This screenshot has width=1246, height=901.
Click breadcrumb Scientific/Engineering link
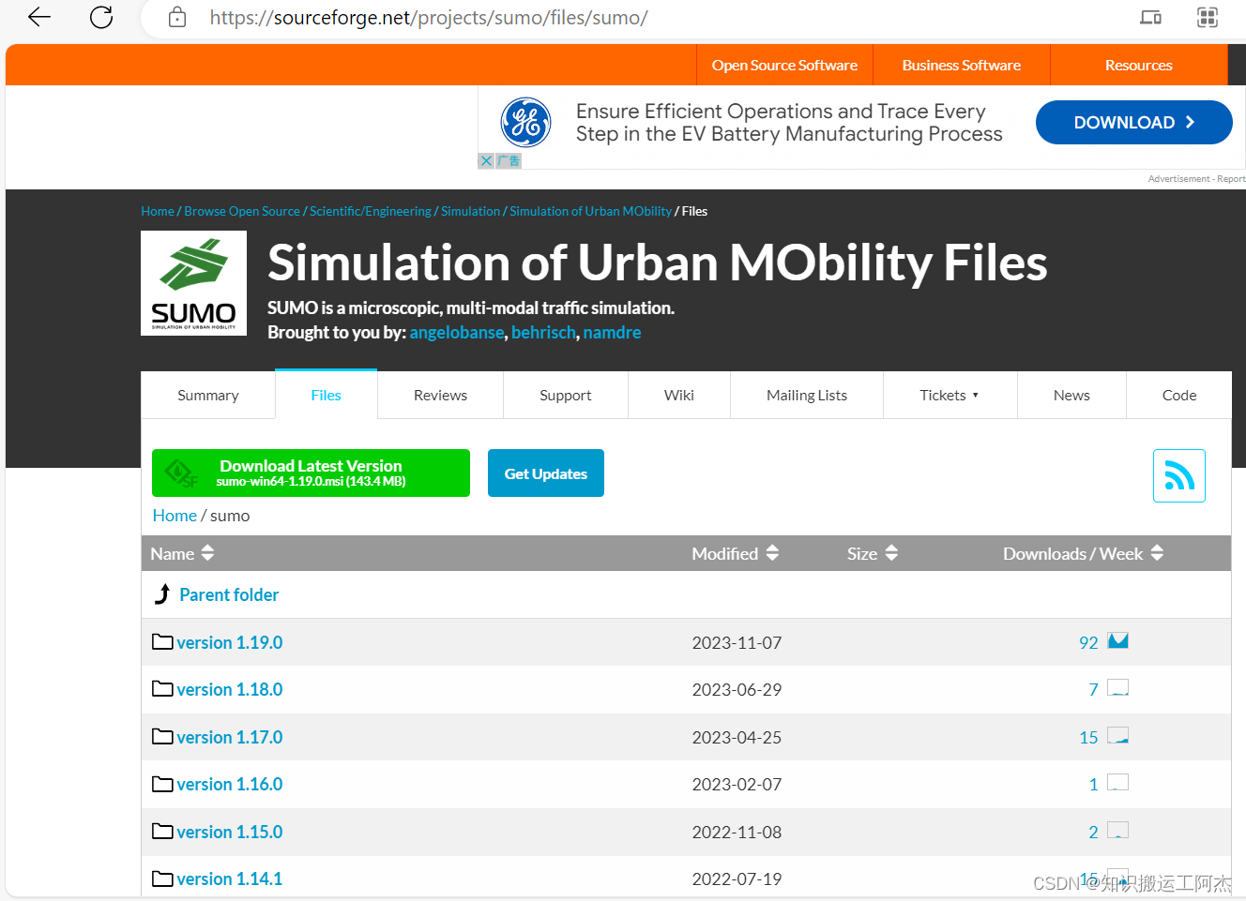point(371,211)
